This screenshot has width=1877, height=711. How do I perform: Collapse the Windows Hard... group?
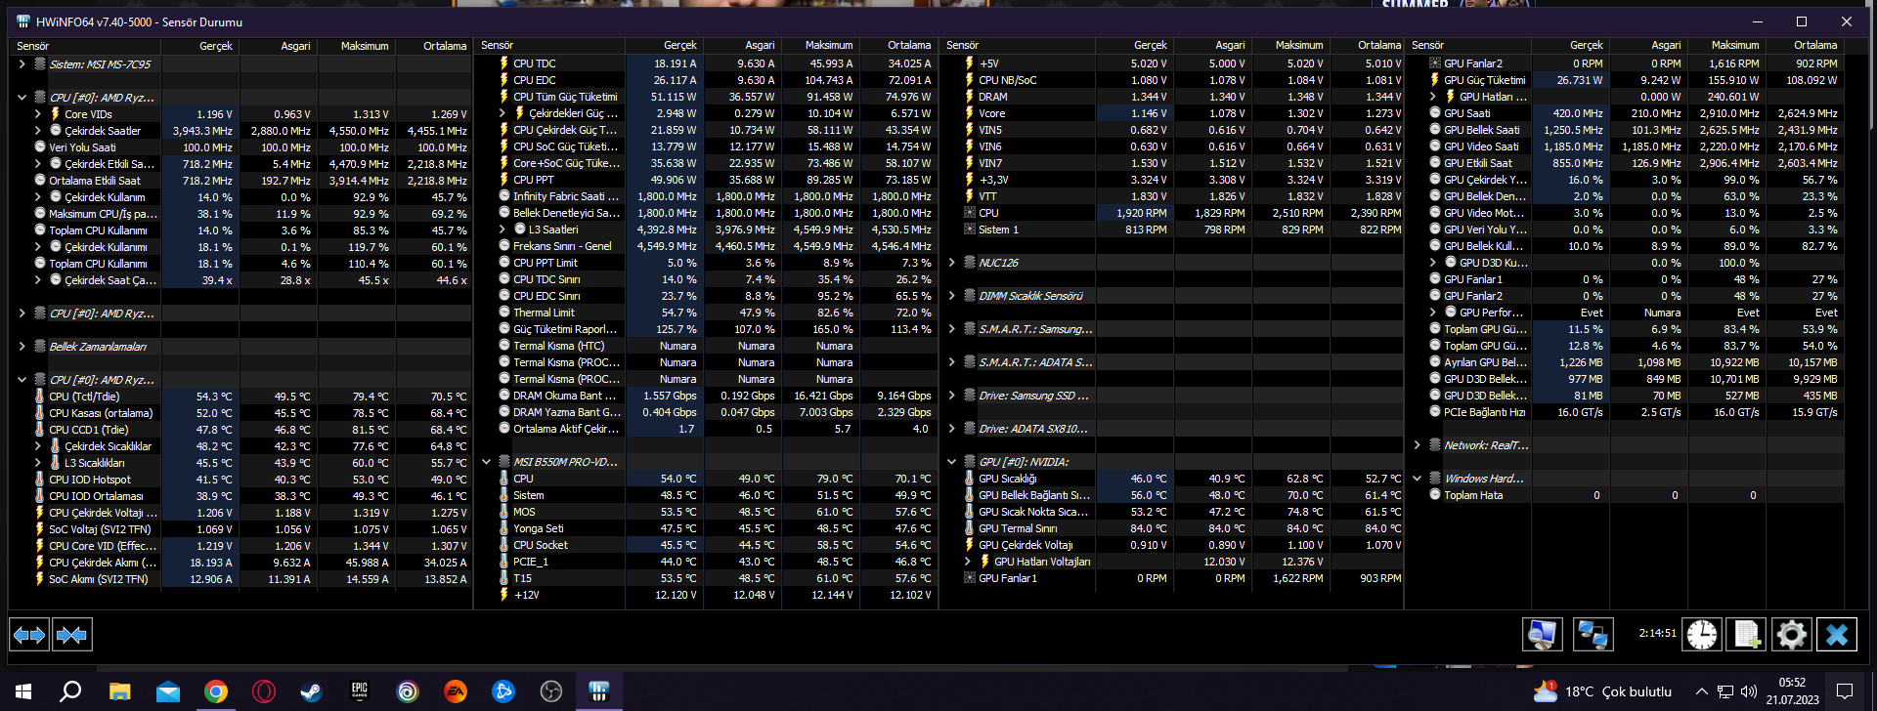tap(1417, 479)
